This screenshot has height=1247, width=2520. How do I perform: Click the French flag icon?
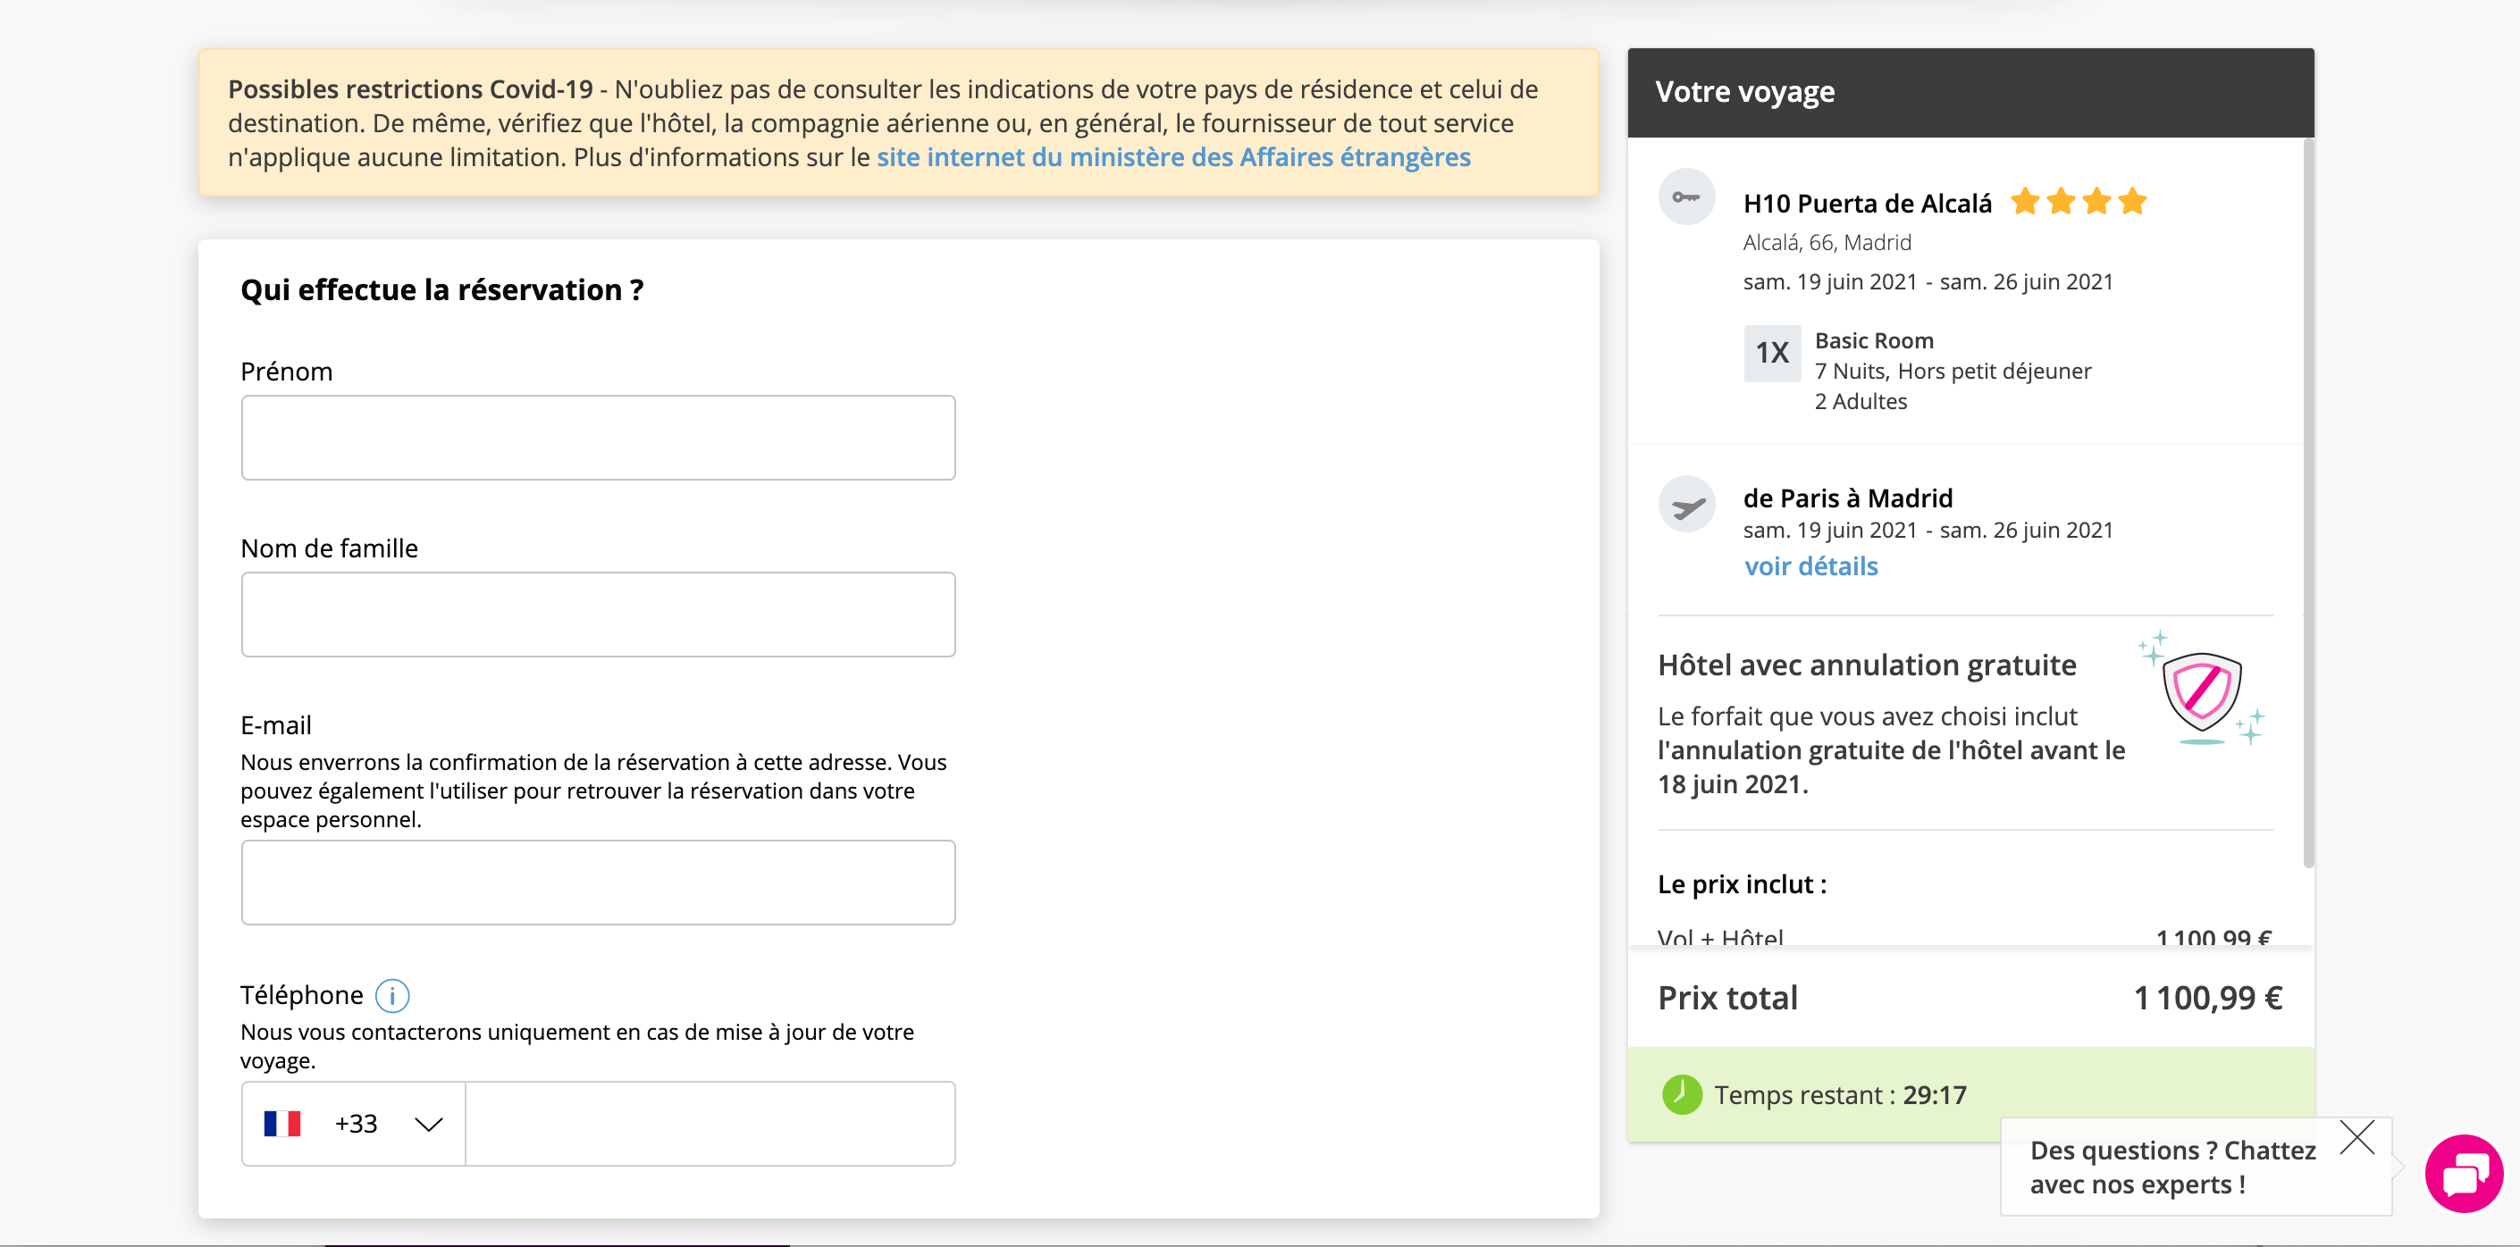(x=282, y=1124)
